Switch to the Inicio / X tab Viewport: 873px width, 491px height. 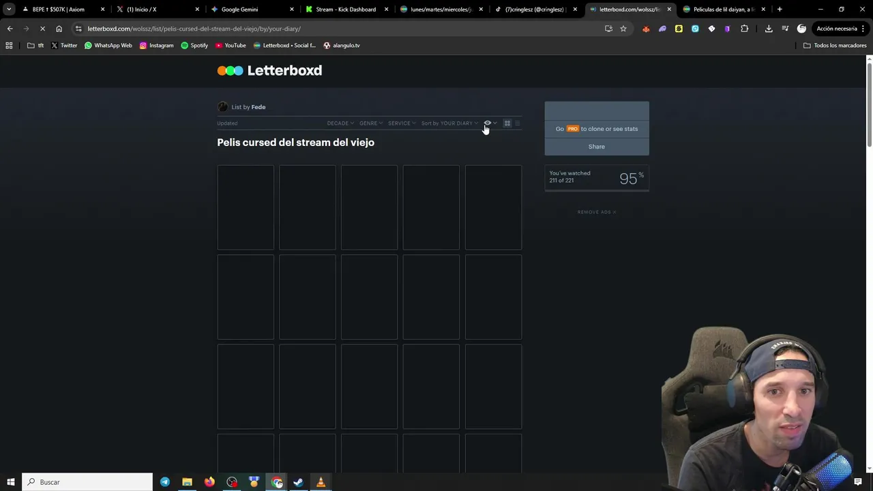coord(158,10)
